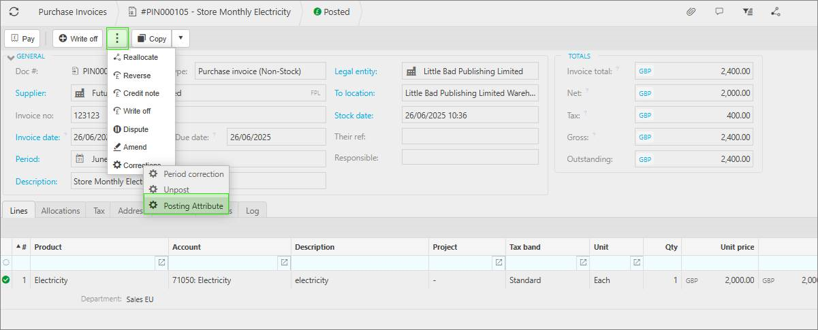Open the Tax band column filter lookup icon
The width and height of the screenshot is (818, 330).
[x=583, y=263]
